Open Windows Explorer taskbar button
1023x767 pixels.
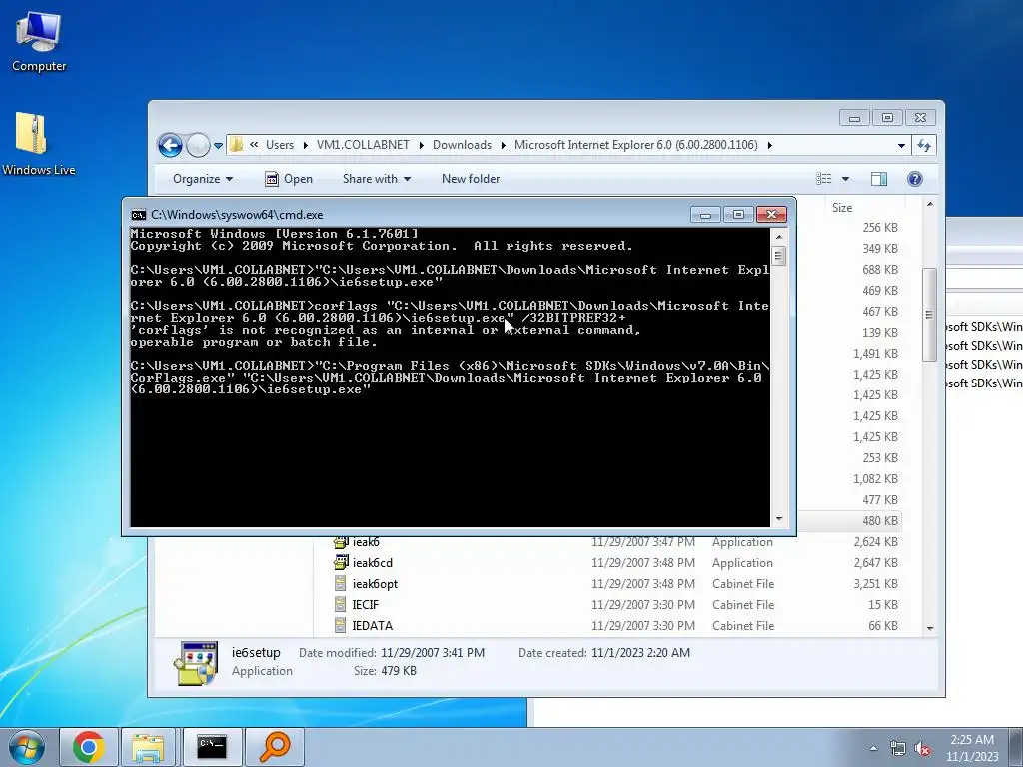pos(148,747)
